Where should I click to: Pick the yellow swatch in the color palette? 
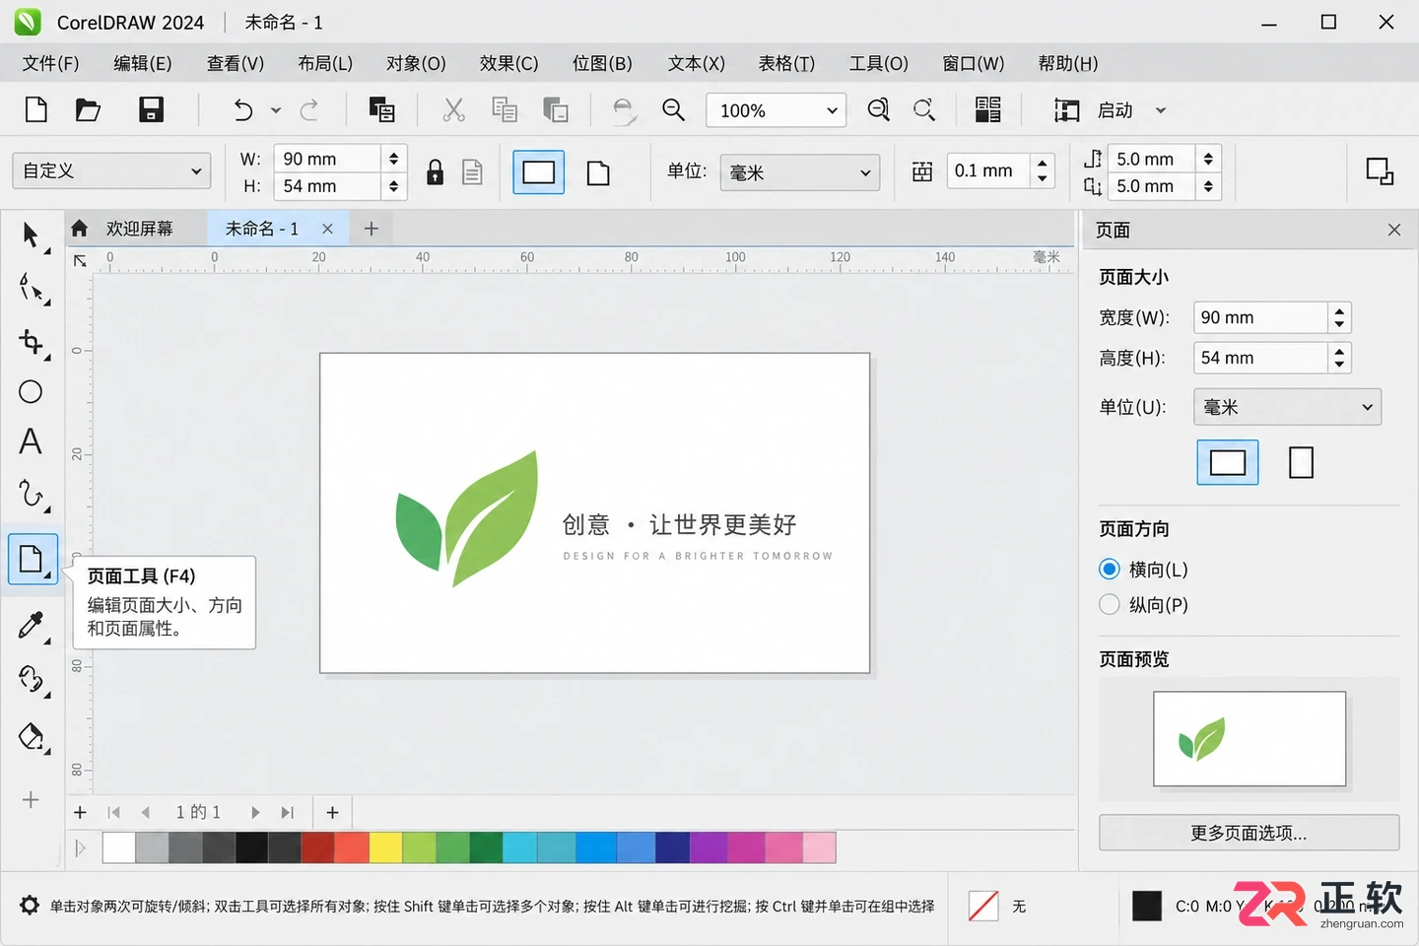point(386,847)
